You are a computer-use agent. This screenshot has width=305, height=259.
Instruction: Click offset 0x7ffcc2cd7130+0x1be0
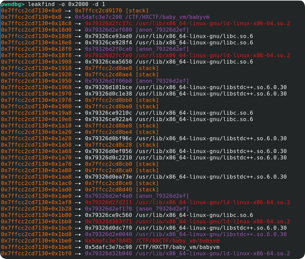point(36,240)
